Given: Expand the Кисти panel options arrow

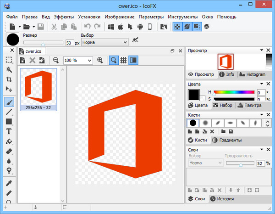Looking at the screenshot, I should click(x=262, y=115).
